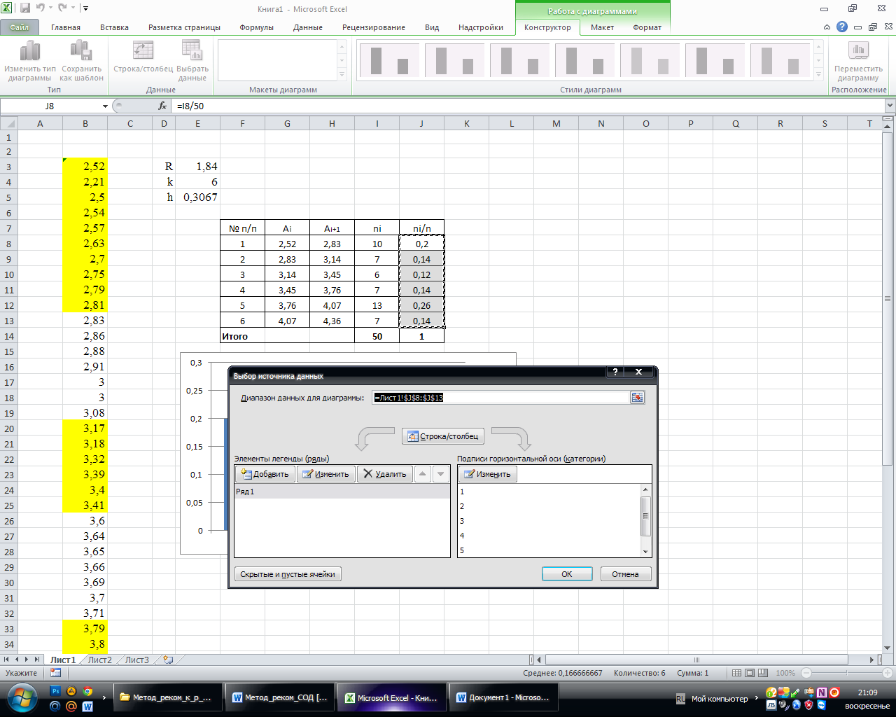Click the collapse range selector icon
The height and width of the screenshot is (717, 896).
pos(637,397)
